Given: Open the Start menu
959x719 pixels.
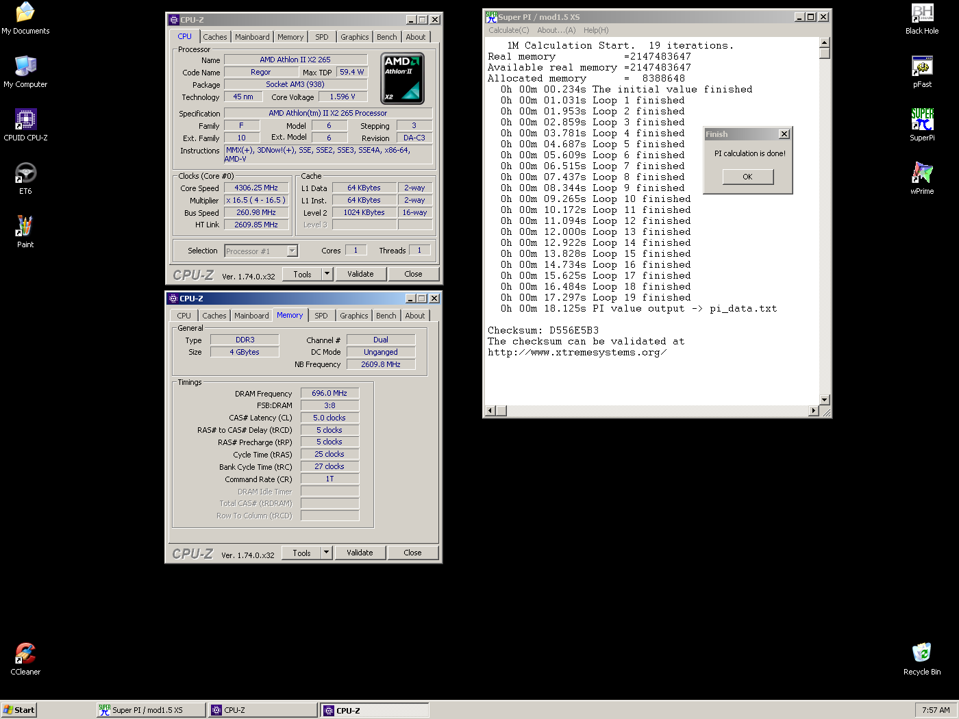Looking at the screenshot, I should click(18, 710).
